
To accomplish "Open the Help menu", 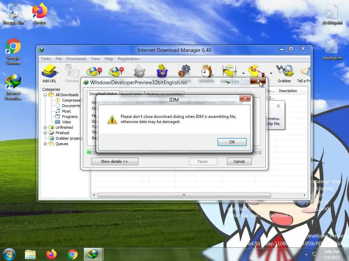I will coord(109,59).
